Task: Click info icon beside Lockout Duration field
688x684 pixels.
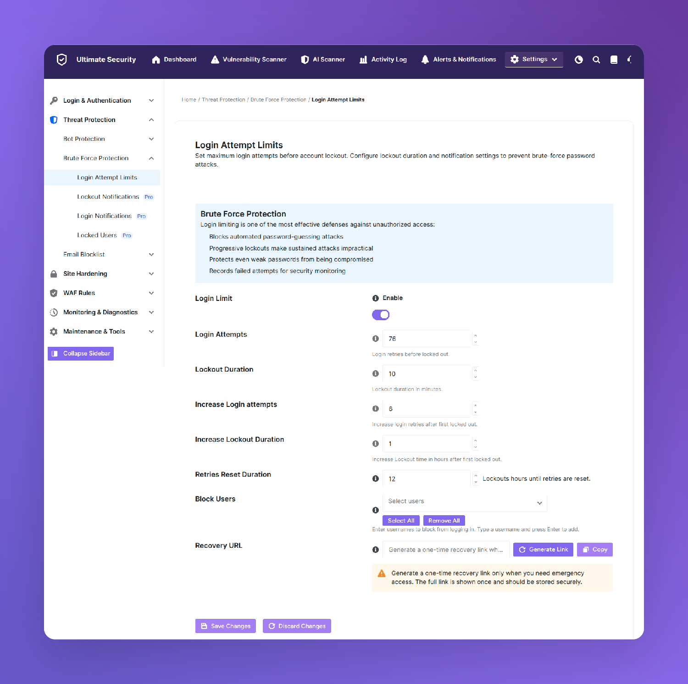Action: [x=376, y=373]
